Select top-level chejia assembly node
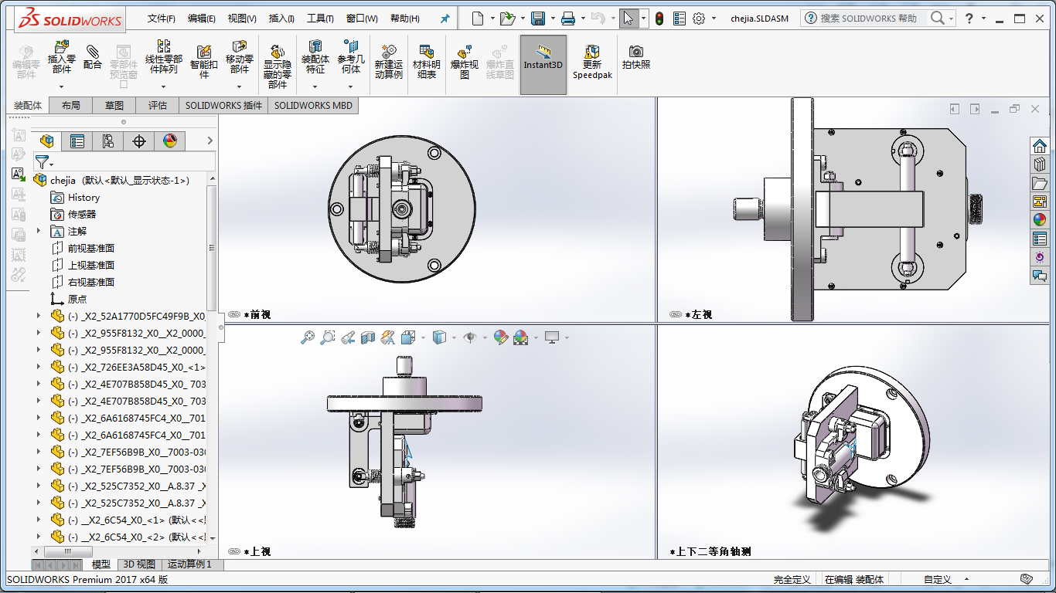 [111, 180]
